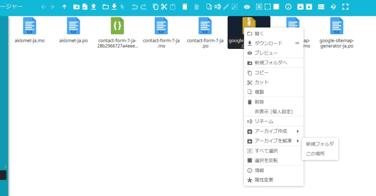The height and width of the screenshot is (196, 376).
Task: Extract to この場所 from the submenu
Action: (x=320, y=154)
